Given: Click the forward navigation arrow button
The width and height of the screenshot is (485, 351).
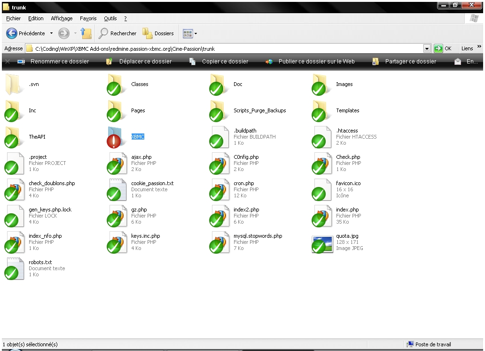Looking at the screenshot, I should (64, 33).
